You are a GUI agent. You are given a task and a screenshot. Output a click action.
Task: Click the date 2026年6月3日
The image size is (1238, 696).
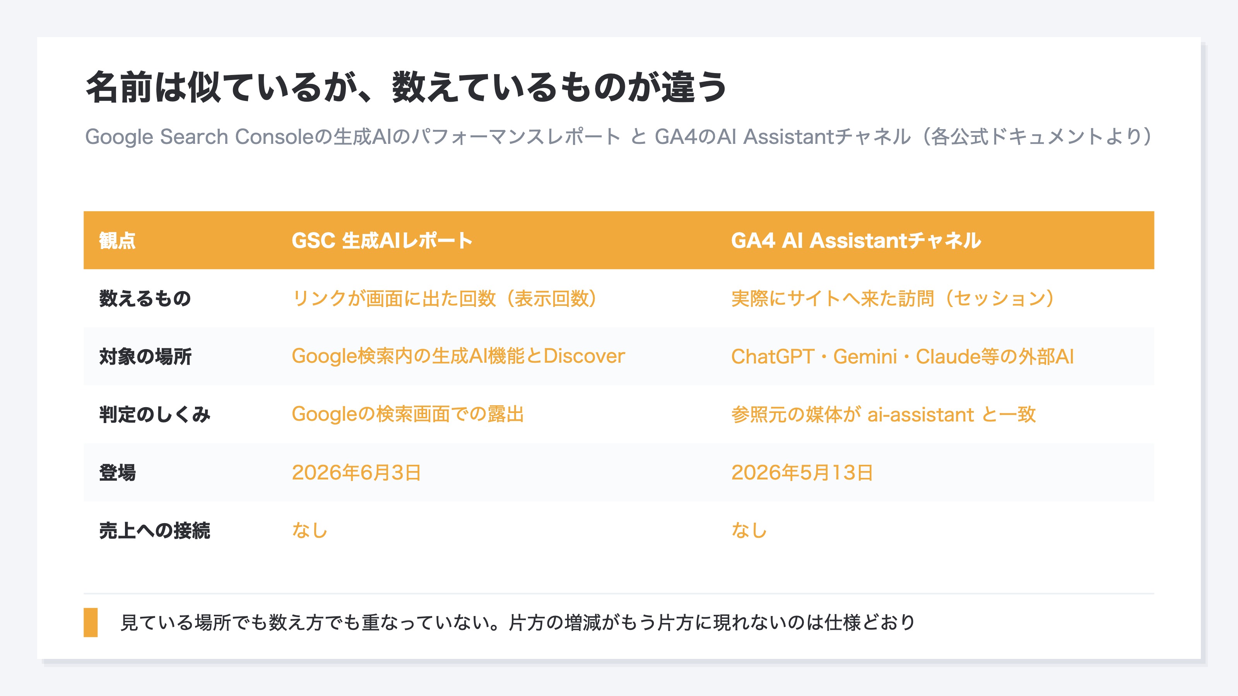pos(356,473)
